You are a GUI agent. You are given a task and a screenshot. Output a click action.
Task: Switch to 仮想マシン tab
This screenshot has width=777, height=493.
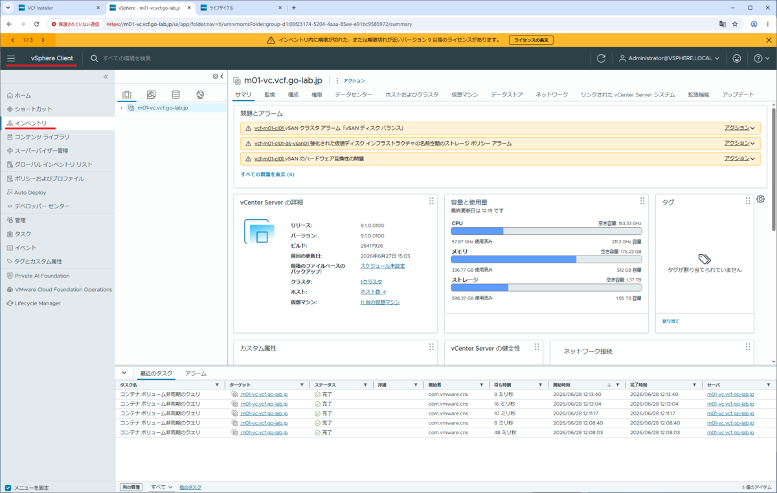click(465, 94)
